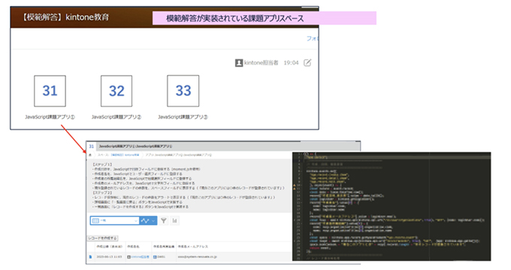The width and height of the screenshot is (511, 270).
Task: Click the kintone担当者 poster name
Action: (x=261, y=63)
